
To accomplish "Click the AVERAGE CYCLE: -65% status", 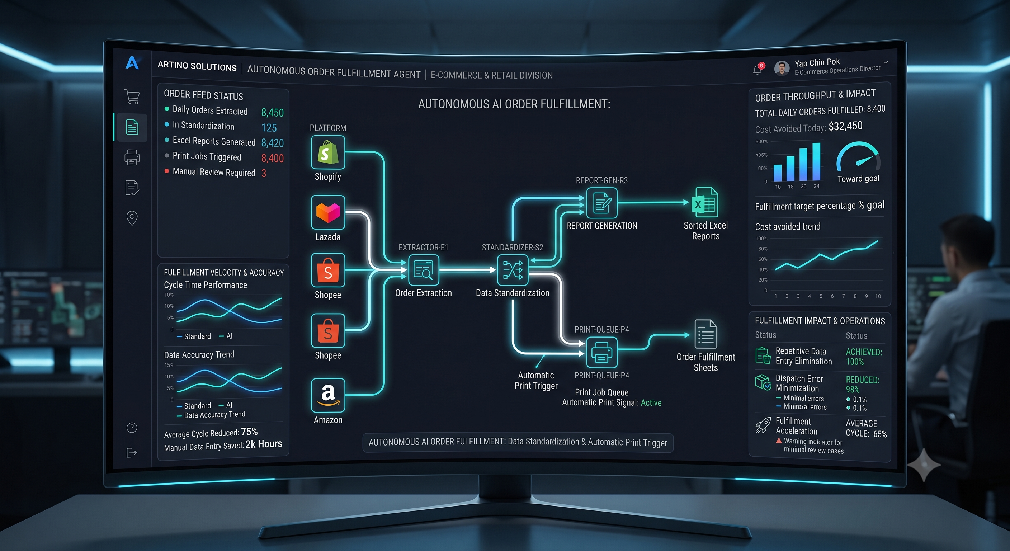I will [x=866, y=428].
